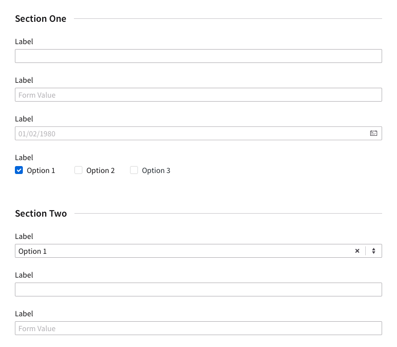This screenshot has height=347, width=397.
Task: Check the Option 2 checkbox
Action: (78, 170)
